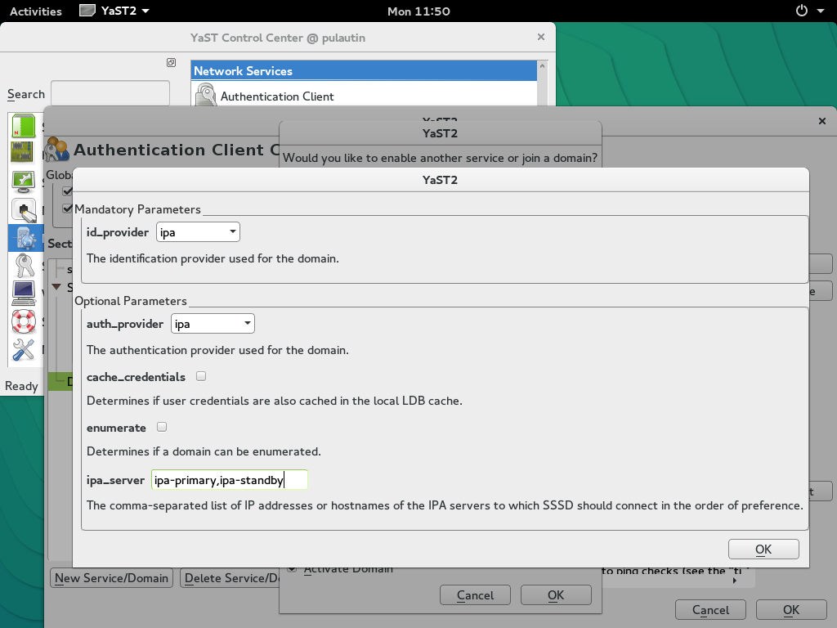Open the auth_provider dropdown
The height and width of the screenshot is (628, 837).
[x=213, y=323]
